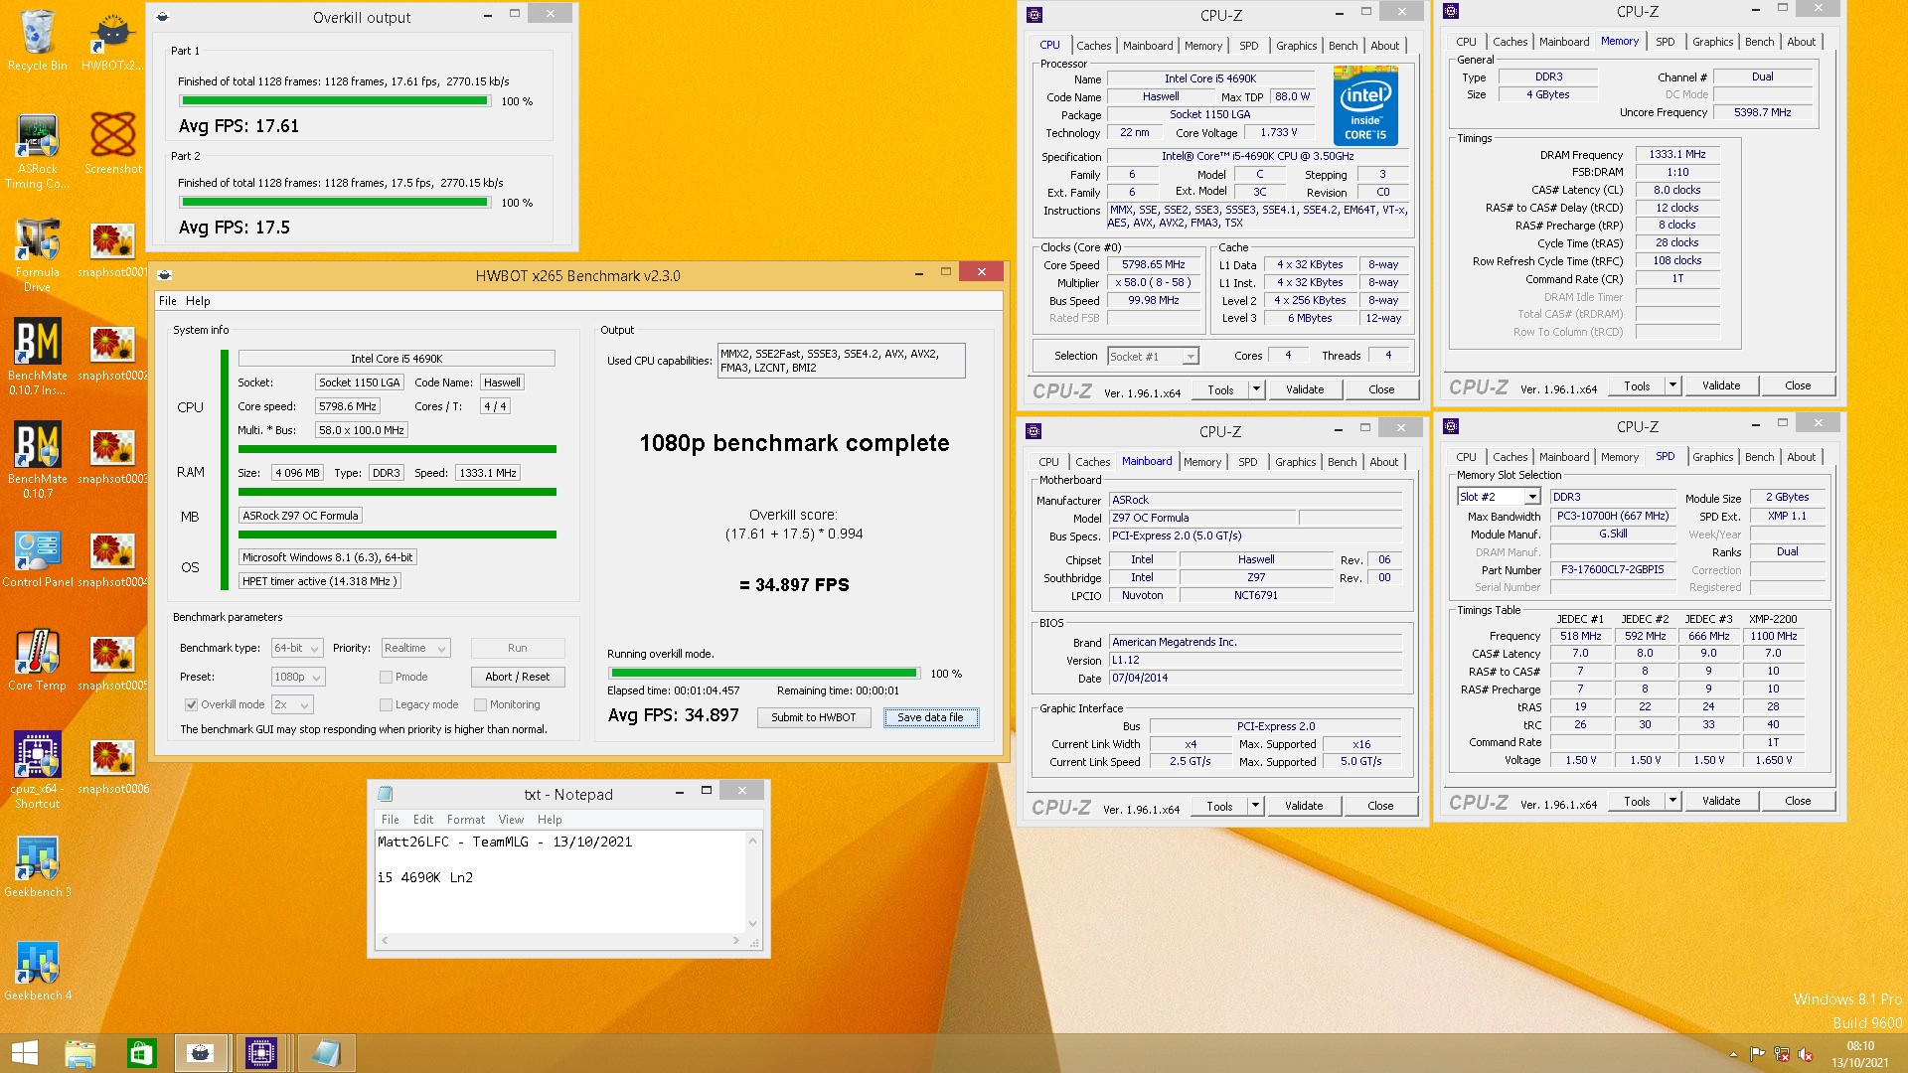The width and height of the screenshot is (1908, 1073).
Task: Open cpuz_x64 Shortcut icon
Action: coord(37,770)
